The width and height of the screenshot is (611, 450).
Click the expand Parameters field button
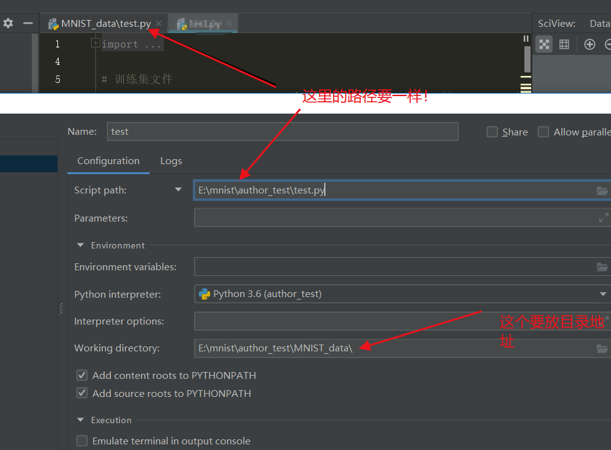point(603,217)
